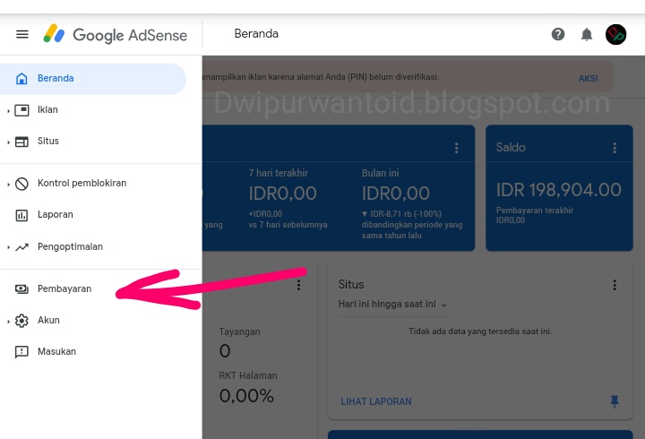Open the Saldo card three-dot menu
The height and width of the screenshot is (439, 645).
(x=615, y=148)
